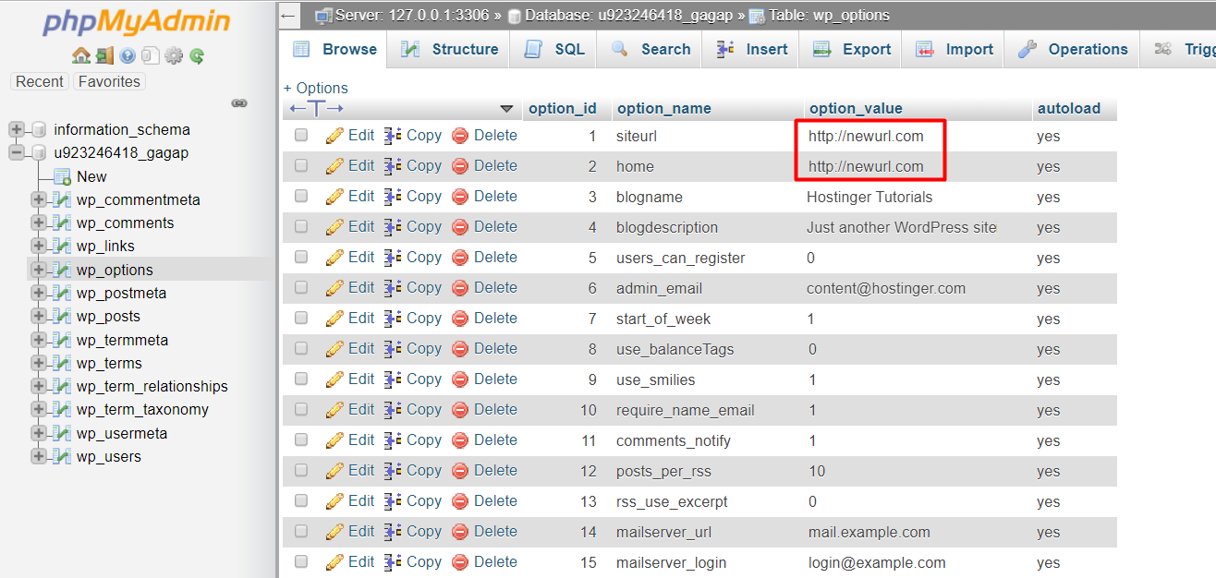Open settings with the gear icon
The height and width of the screenshot is (578, 1216).
tap(174, 55)
